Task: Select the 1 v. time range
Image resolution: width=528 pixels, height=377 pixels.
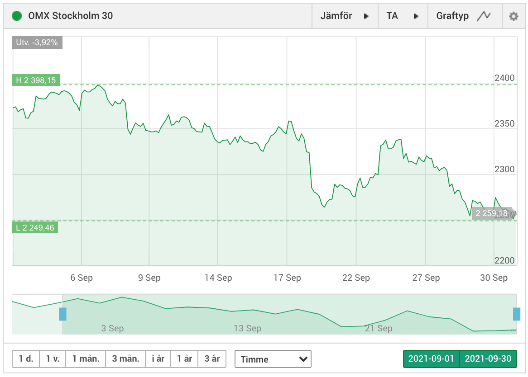Action: pos(53,359)
